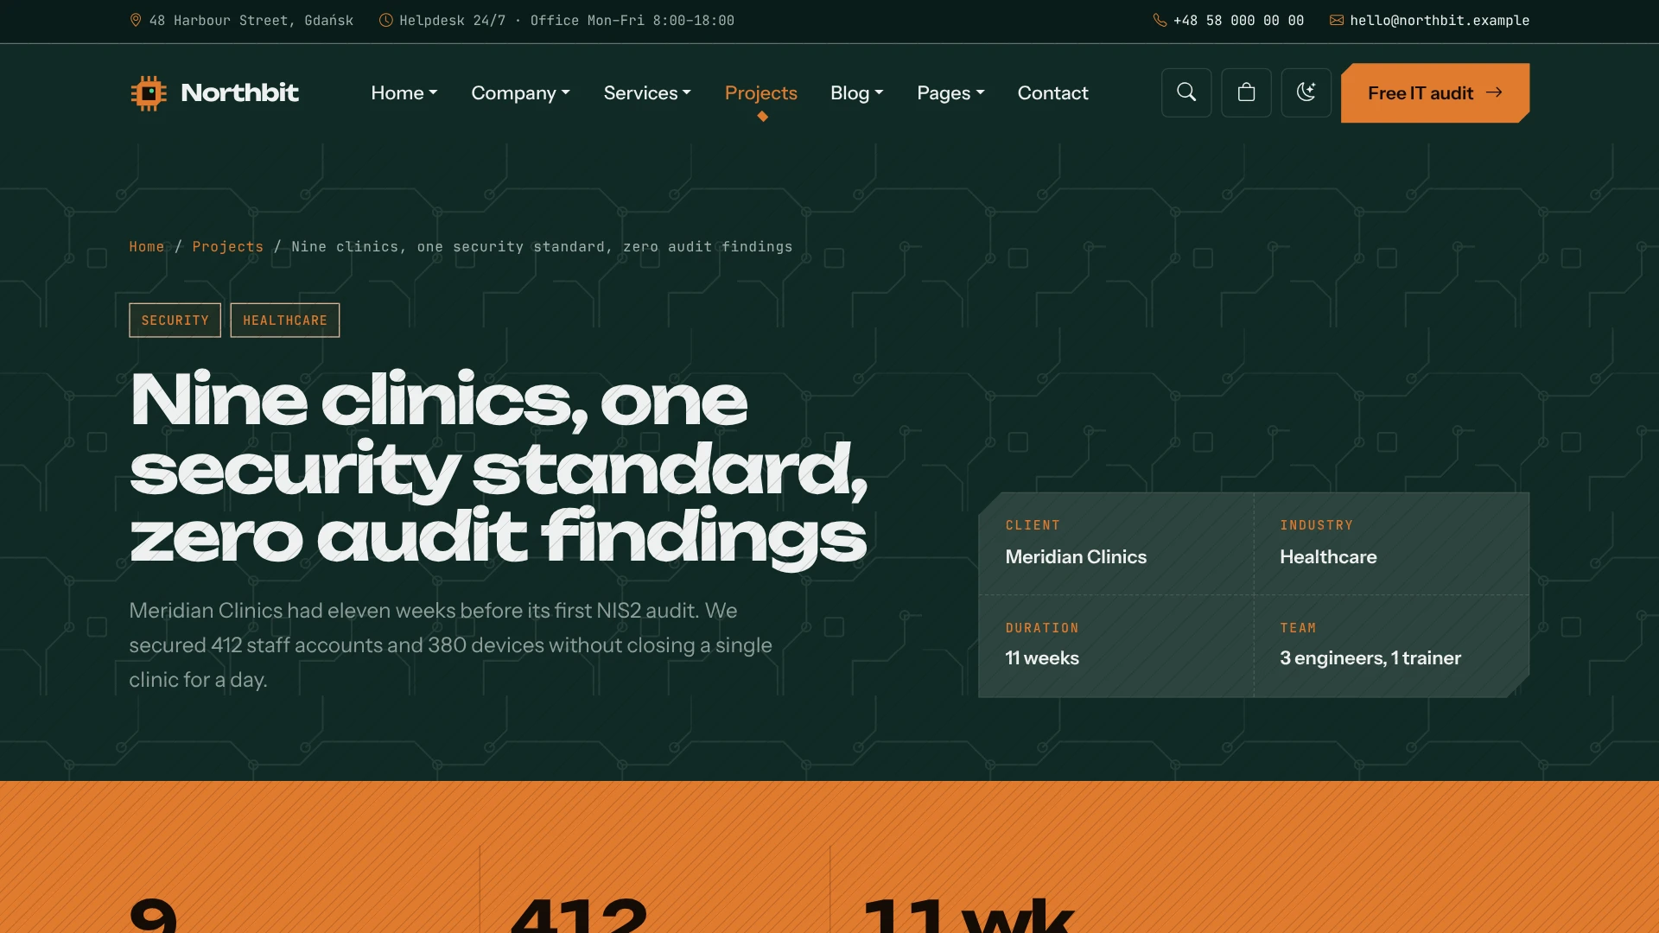Expand the Company dropdown menu
This screenshot has height=933, width=1659.
coord(520,92)
